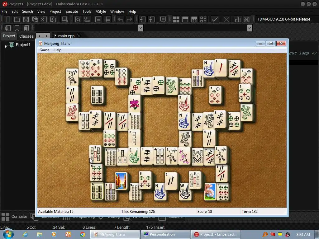This screenshot has width=319, height=239.
Task: Click Tiles Remaining: 126 status text
Action: tap(138, 212)
